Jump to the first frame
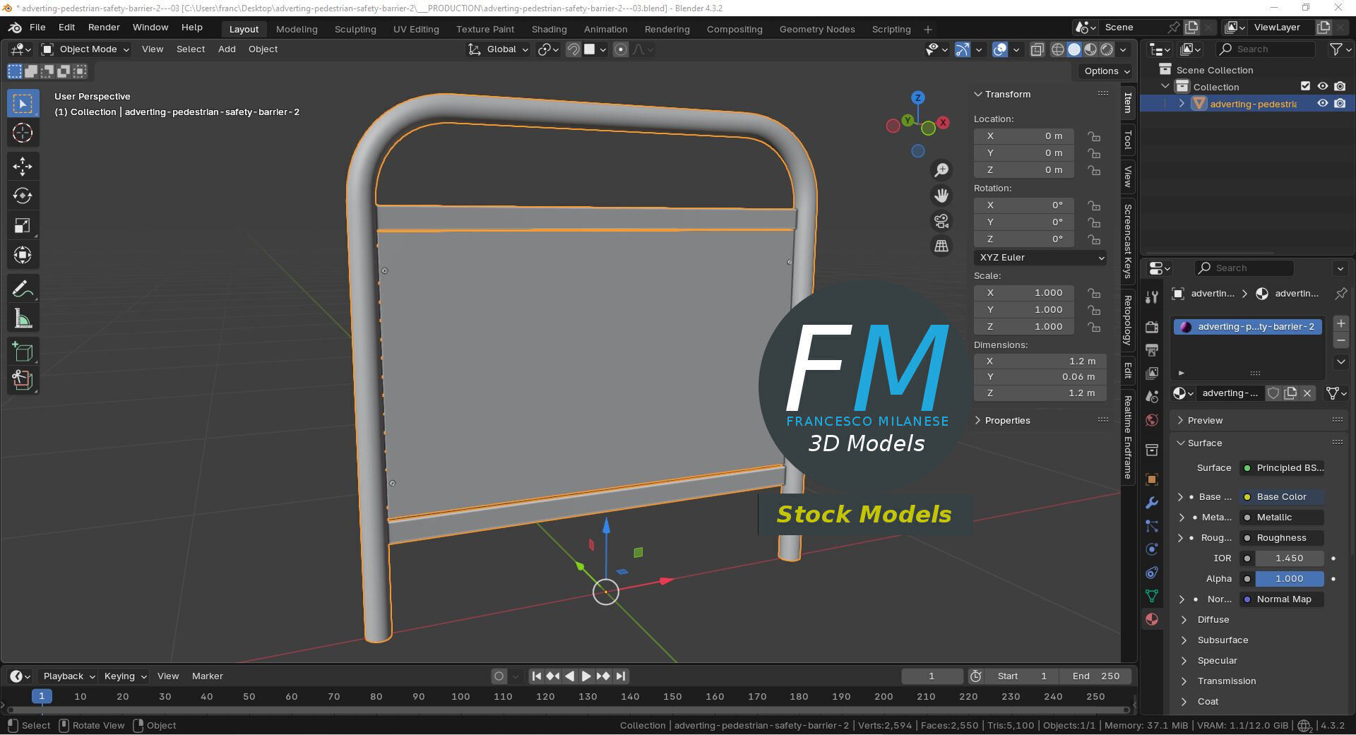Image resolution: width=1356 pixels, height=735 pixels. tap(536, 676)
